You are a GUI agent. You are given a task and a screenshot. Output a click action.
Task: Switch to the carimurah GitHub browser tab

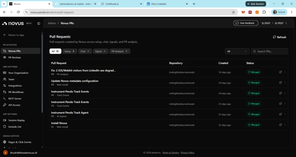pyautogui.click(x=76, y=4)
